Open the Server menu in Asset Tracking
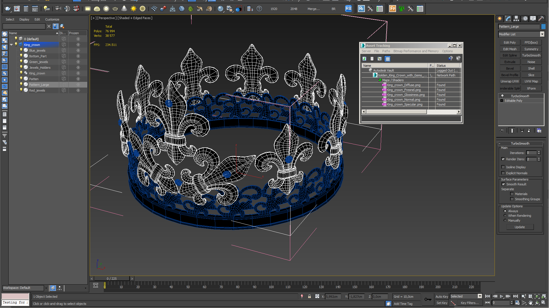549x308 pixels. pyautogui.click(x=366, y=51)
